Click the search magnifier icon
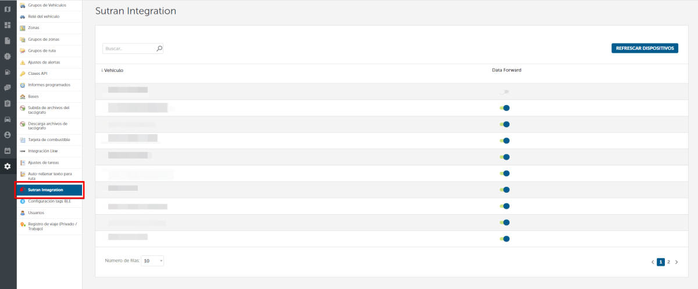 click(x=159, y=49)
